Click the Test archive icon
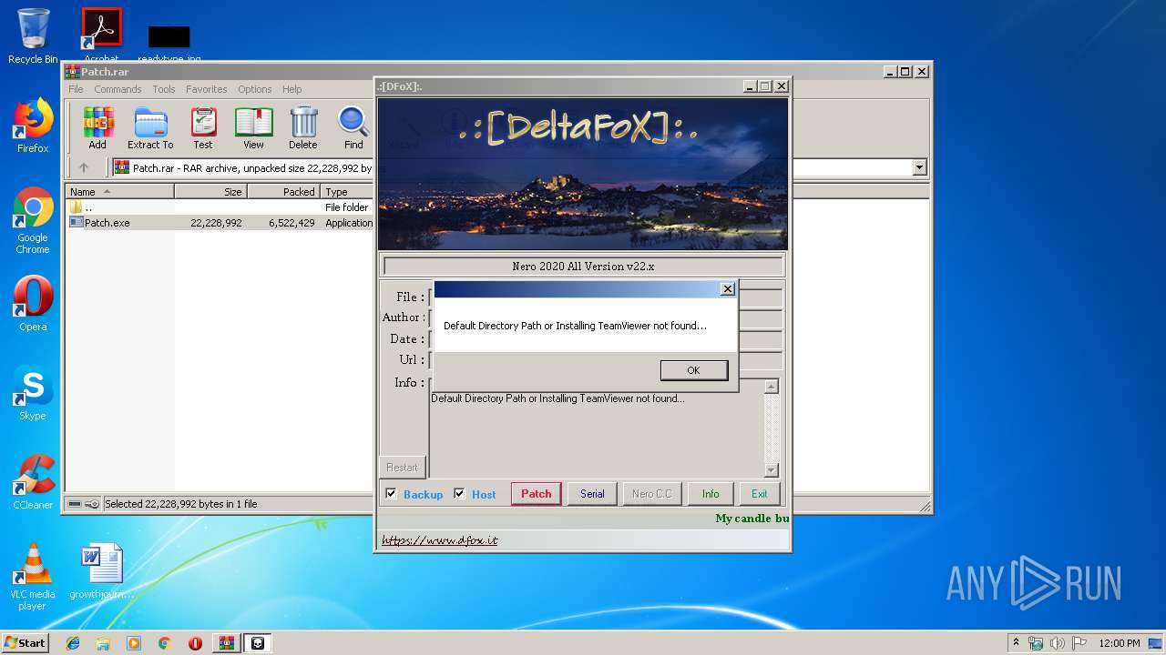The width and height of the screenshot is (1166, 655). (203, 128)
